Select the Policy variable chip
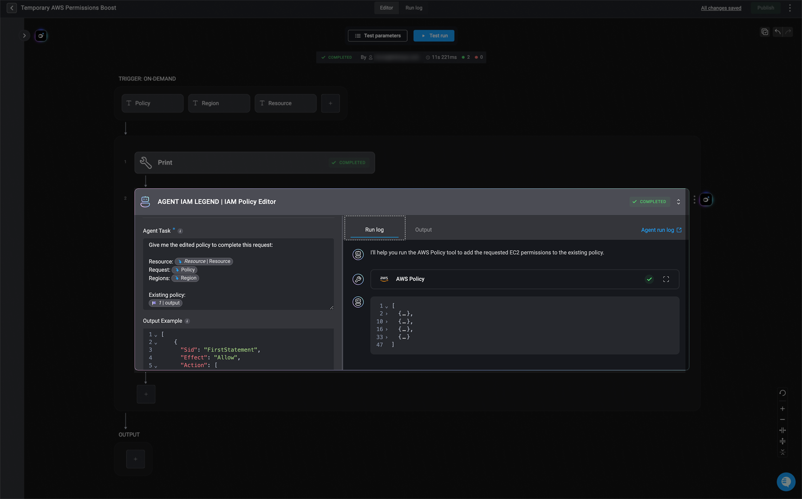The height and width of the screenshot is (499, 802). (x=184, y=270)
